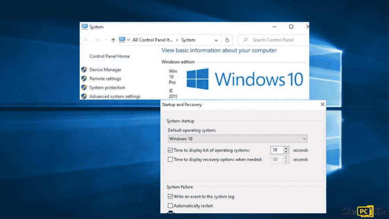Uncheck Time to display list of operating systems
389x219 pixels.
point(170,150)
